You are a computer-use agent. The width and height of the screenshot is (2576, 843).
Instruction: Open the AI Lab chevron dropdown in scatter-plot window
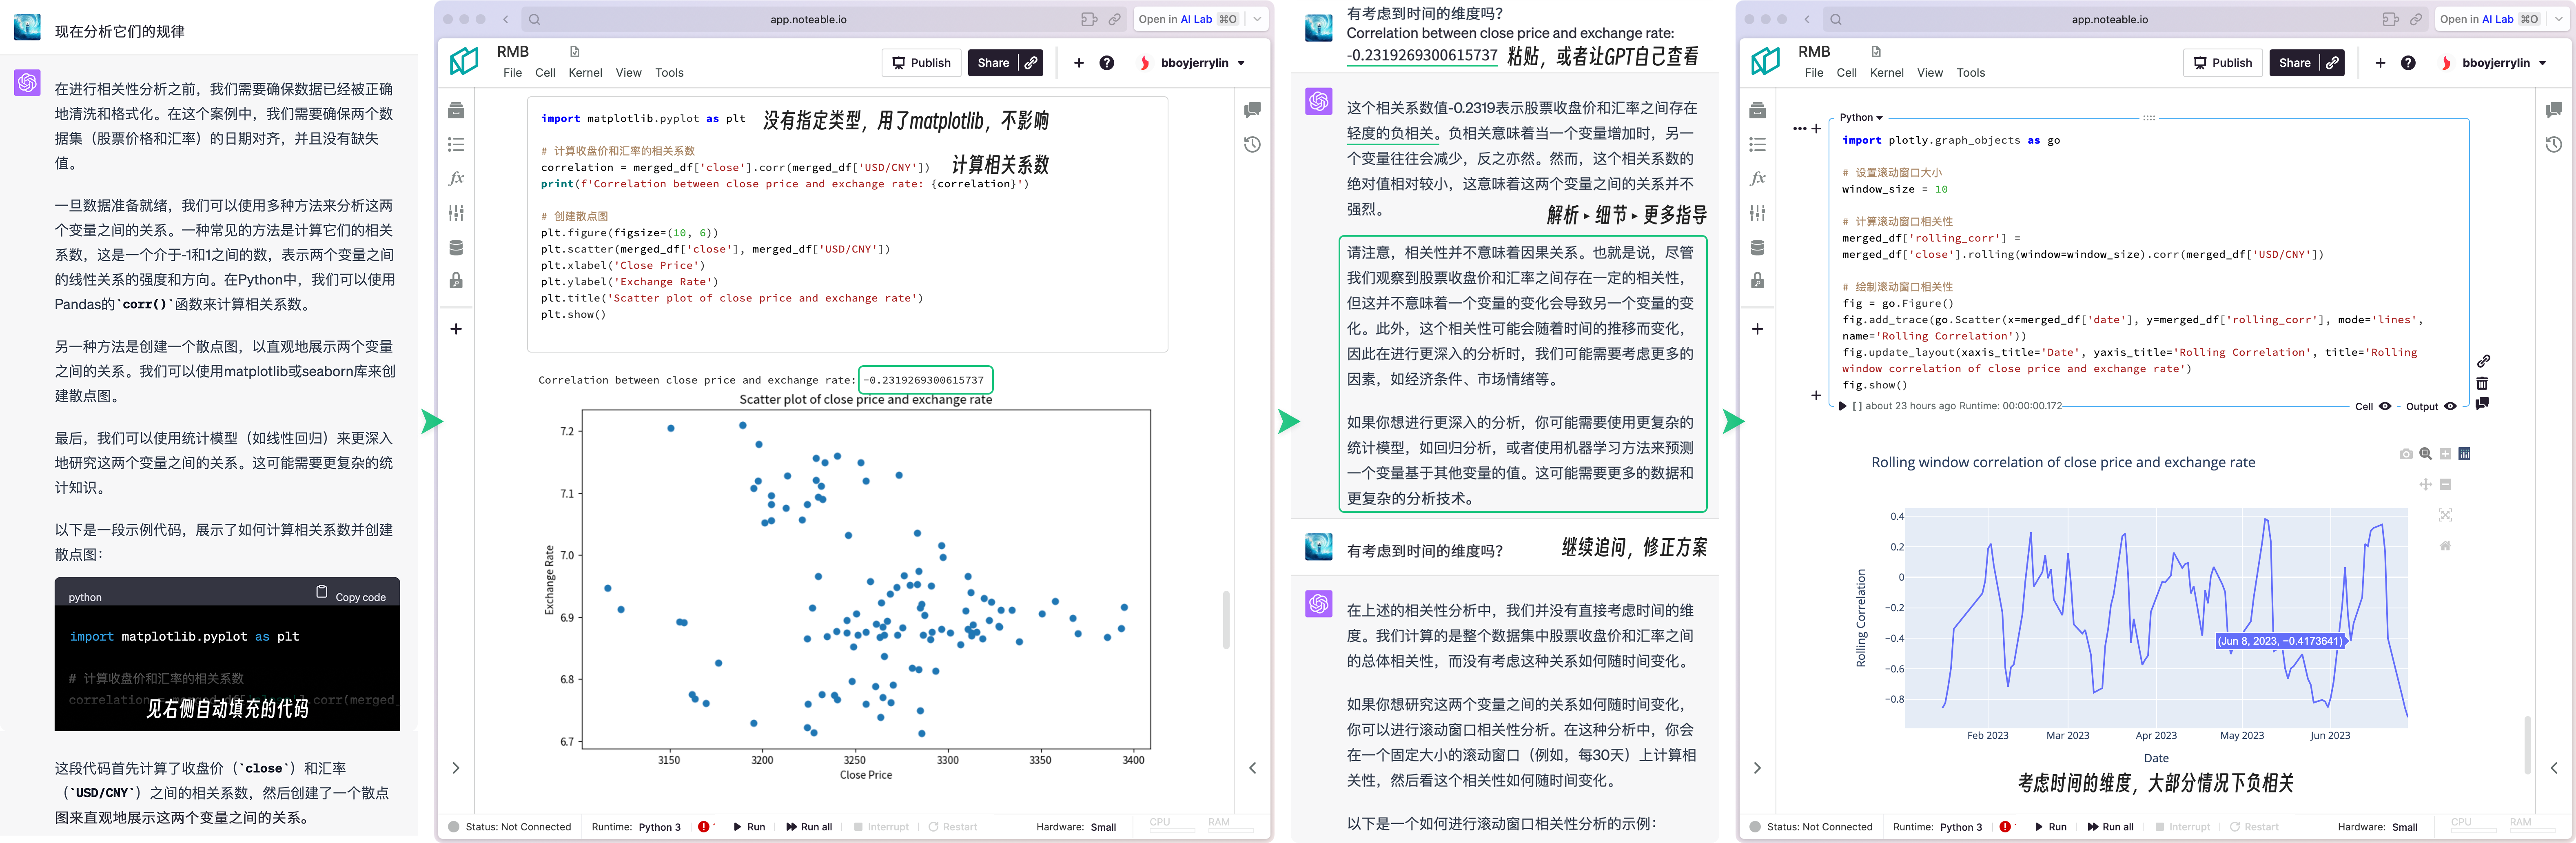tap(1257, 19)
